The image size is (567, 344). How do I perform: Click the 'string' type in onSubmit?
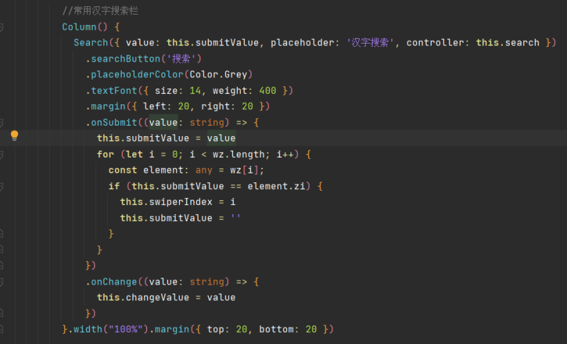pyautogui.click(x=207, y=122)
